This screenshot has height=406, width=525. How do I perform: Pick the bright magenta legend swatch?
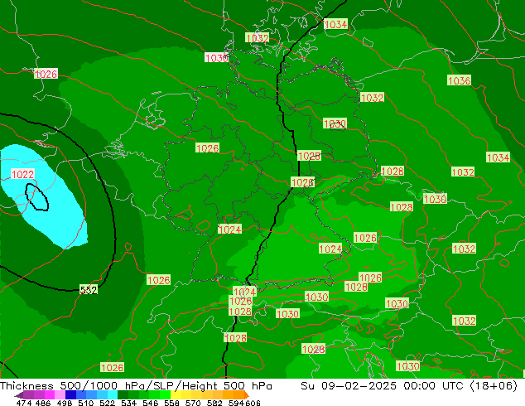click(49, 394)
